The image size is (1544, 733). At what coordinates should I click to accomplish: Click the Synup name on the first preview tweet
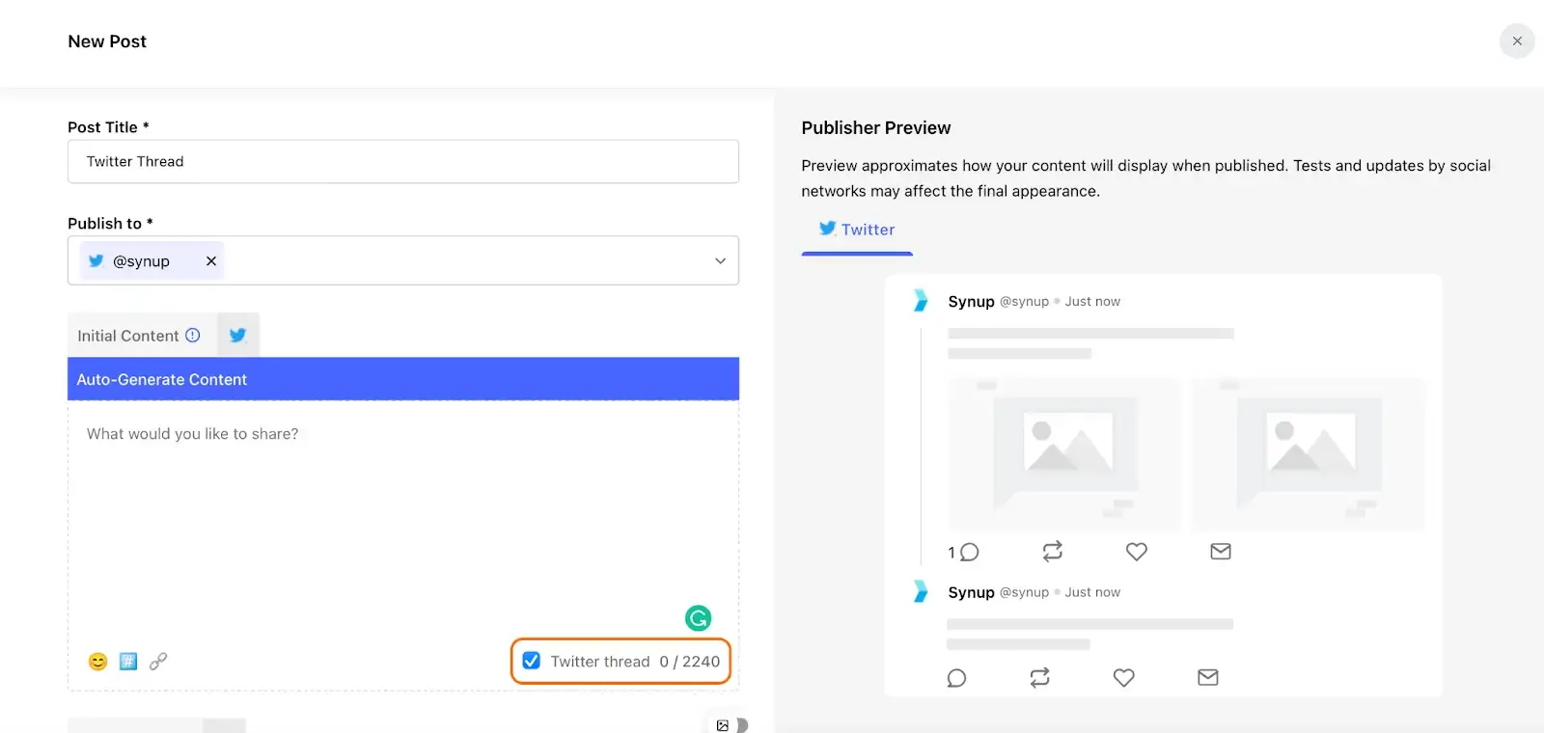971,301
